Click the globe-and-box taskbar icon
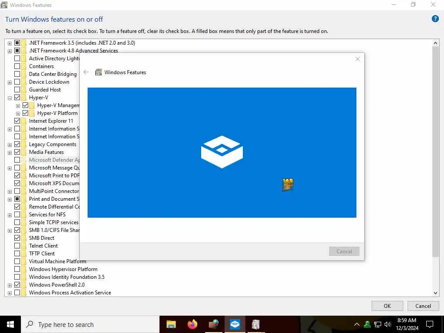Viewport: 444px width, 333px height. coord(213,324)
